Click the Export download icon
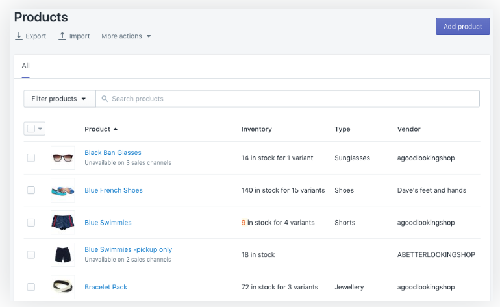Screen dimensions: 500x307 click(19, 36)
